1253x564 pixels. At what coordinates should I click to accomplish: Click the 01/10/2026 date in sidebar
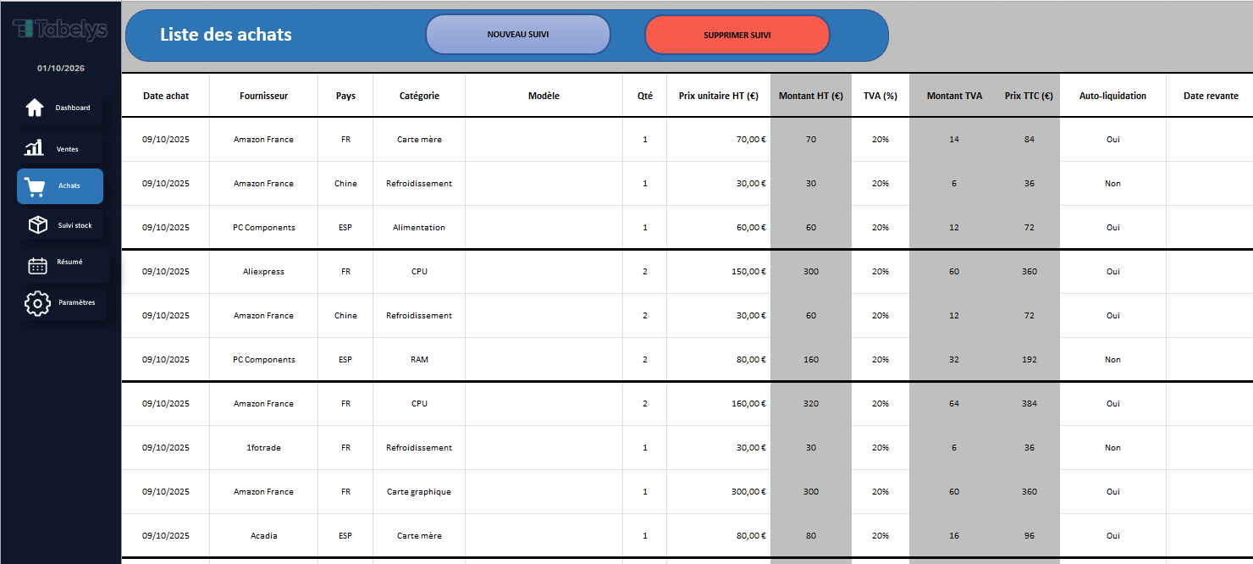point(61,68)
